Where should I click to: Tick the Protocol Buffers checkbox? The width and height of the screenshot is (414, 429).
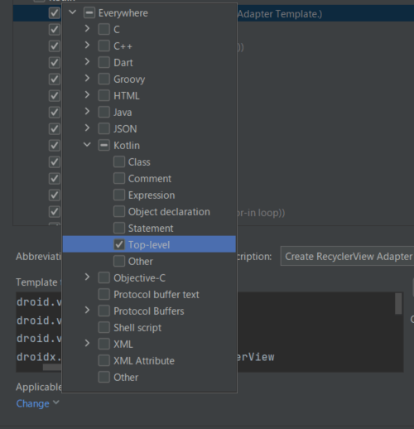[x=104, y=311]
